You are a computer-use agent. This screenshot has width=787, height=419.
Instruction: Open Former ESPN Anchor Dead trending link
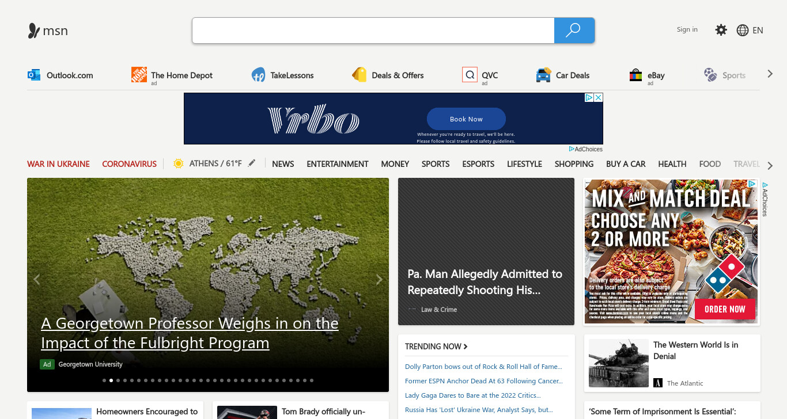[484, 381]
